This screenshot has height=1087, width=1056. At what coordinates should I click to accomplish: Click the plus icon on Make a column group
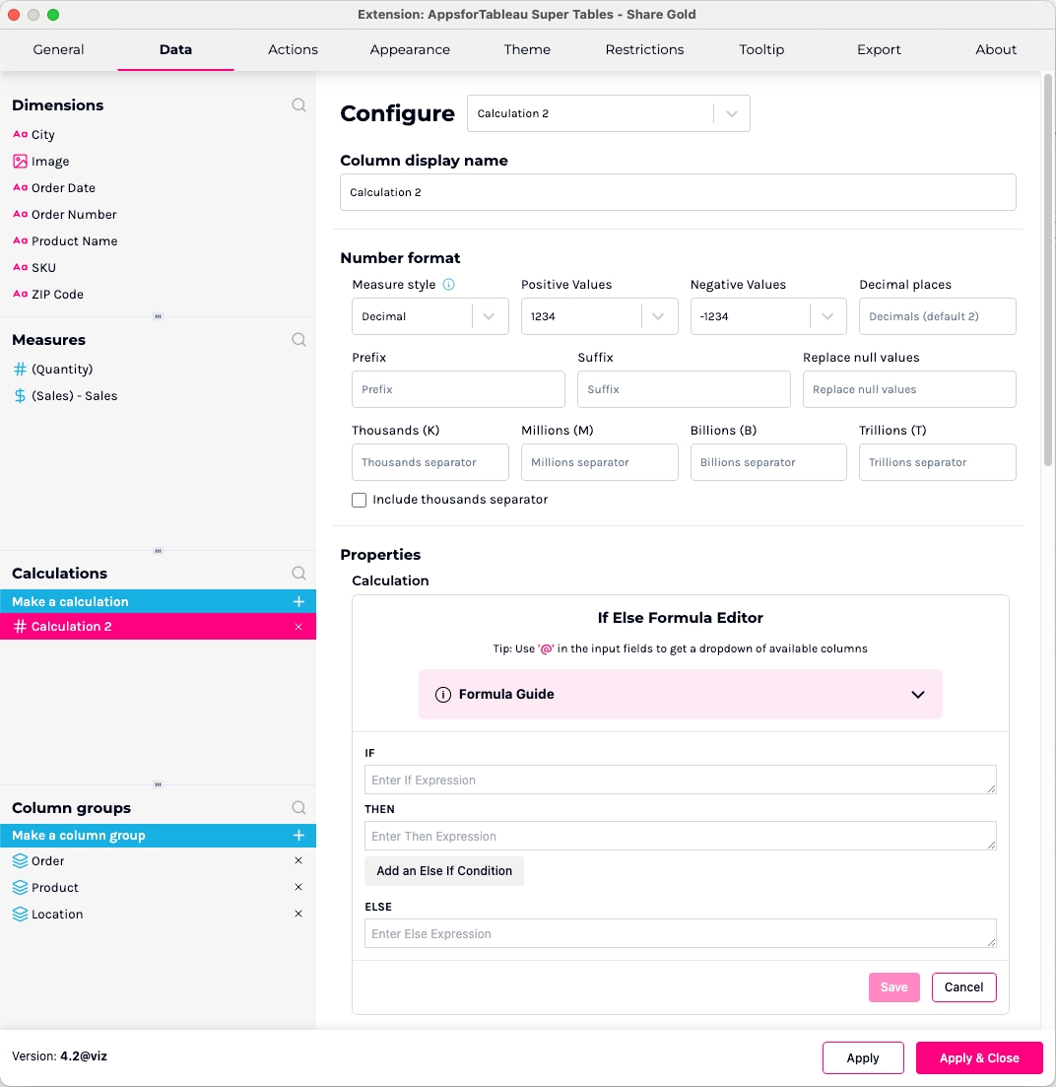click(298, 836)
